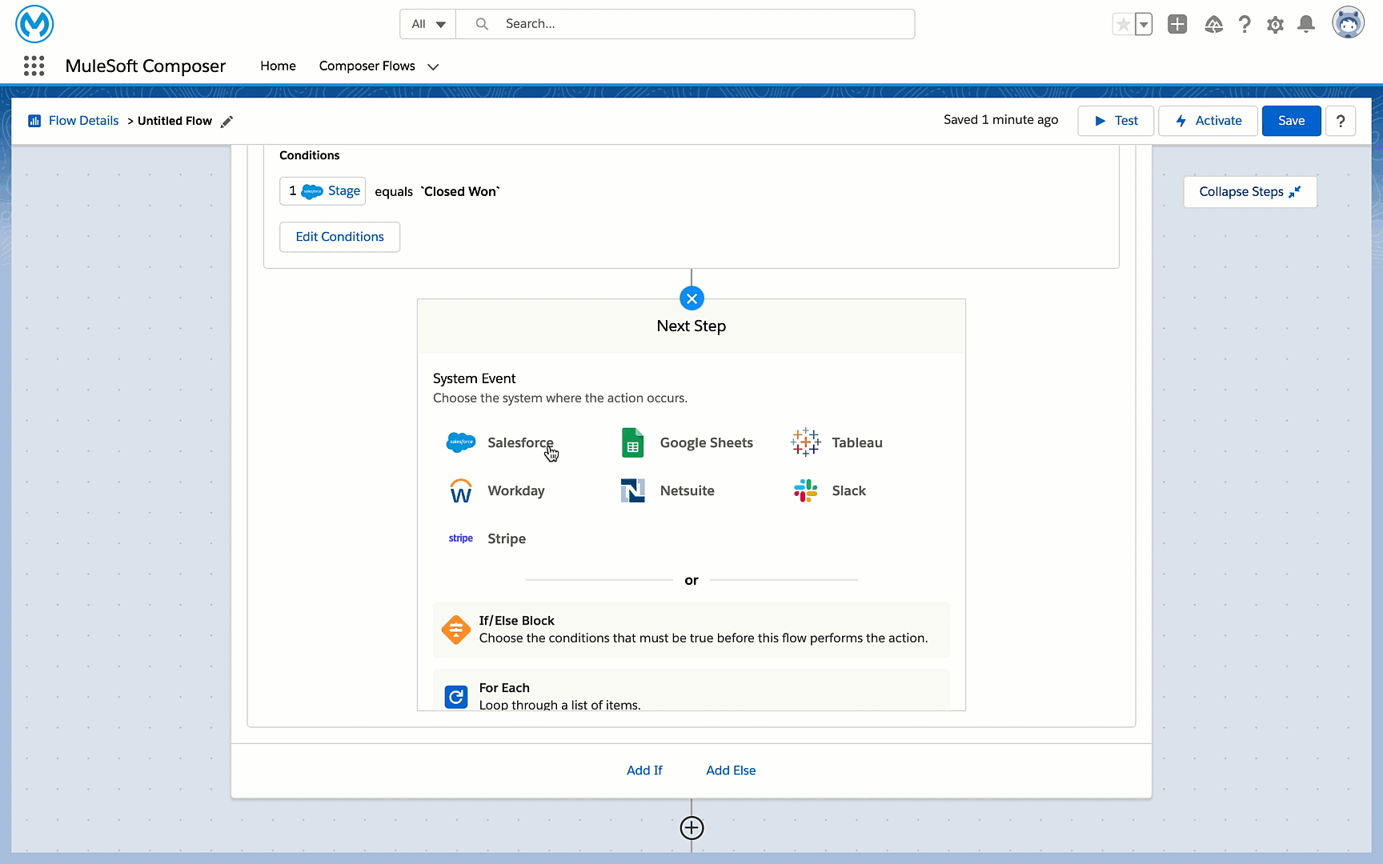Navigate back to Flow Details

click(84, 121)
